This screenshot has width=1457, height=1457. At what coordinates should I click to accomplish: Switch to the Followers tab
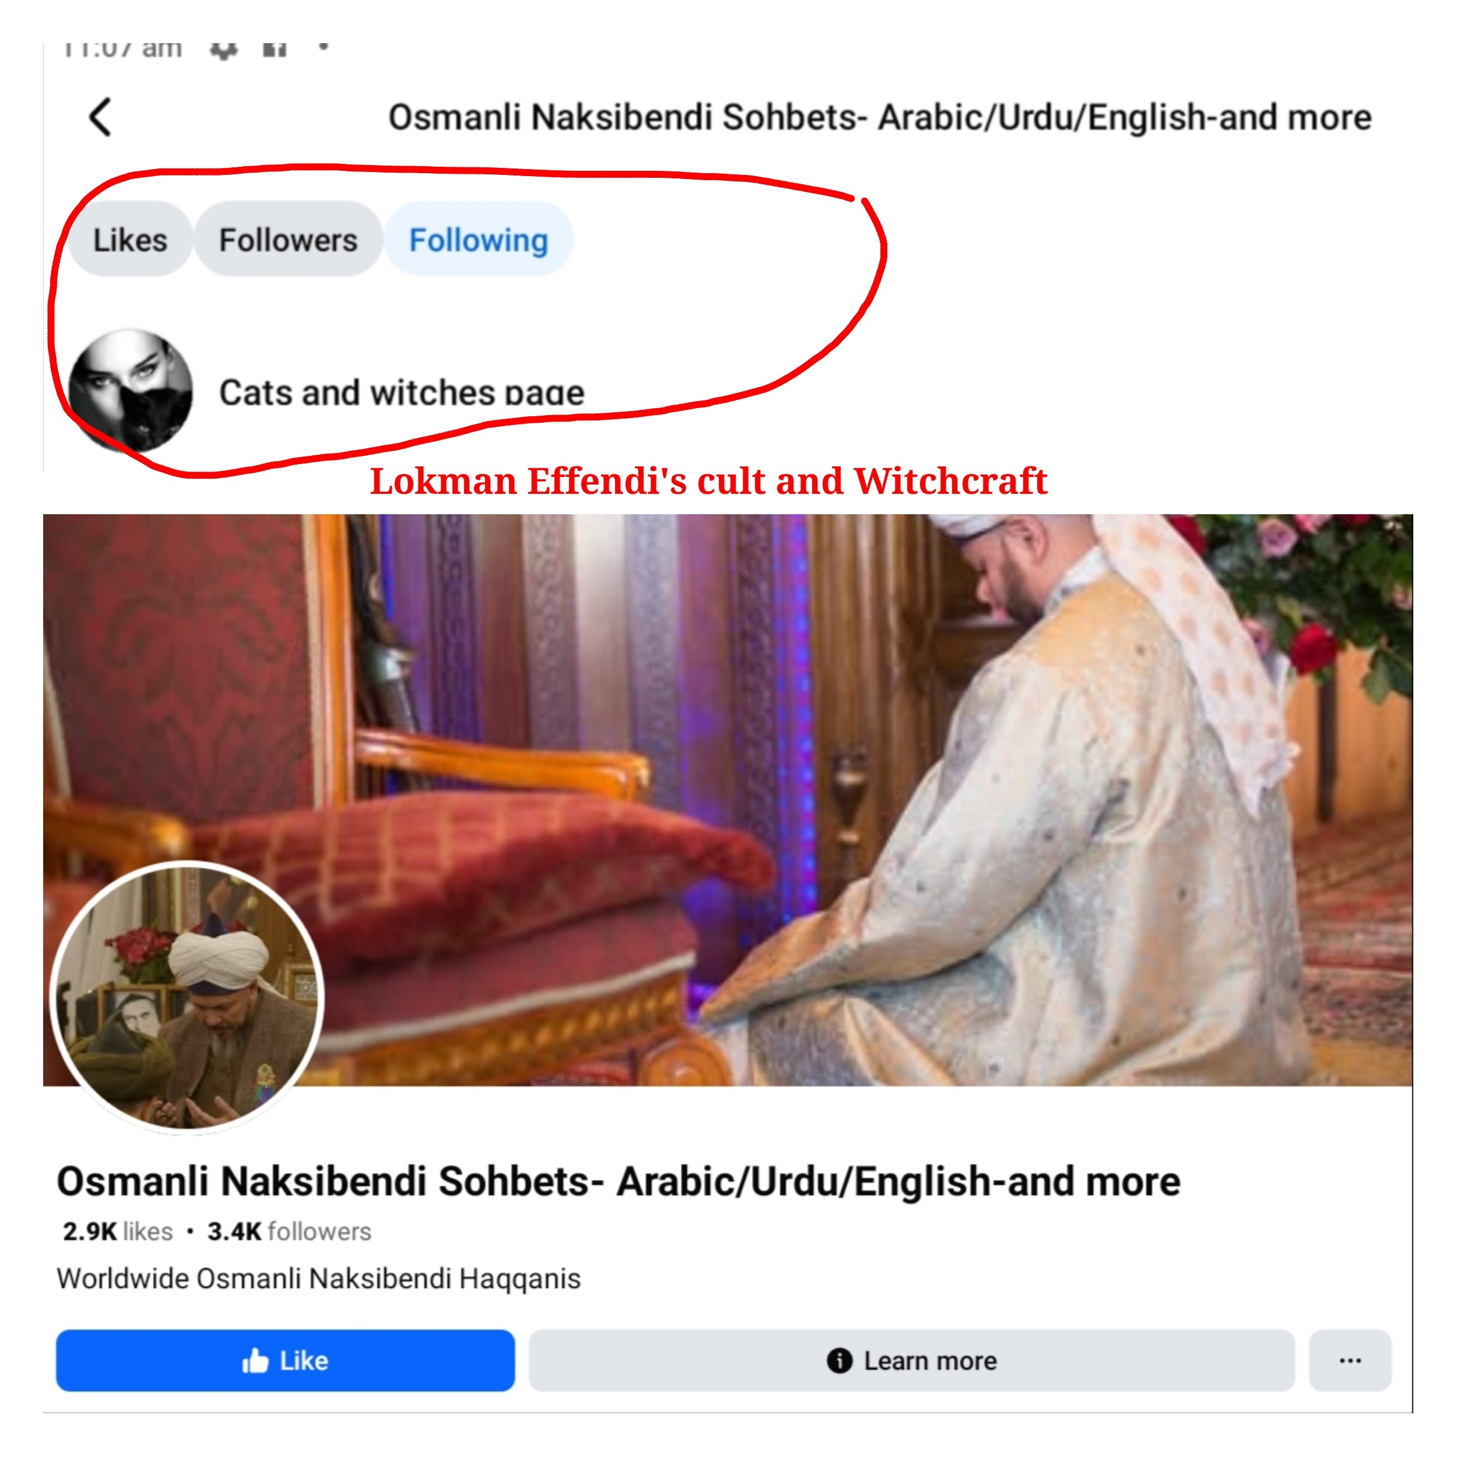click(x=288, y=239)
